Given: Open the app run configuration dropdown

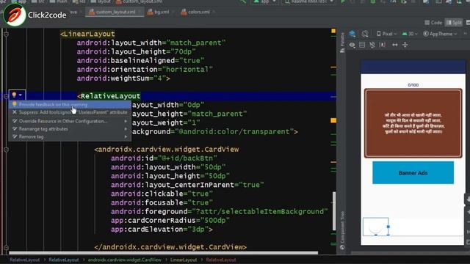Looking at the screenshot, I should 265,1.
